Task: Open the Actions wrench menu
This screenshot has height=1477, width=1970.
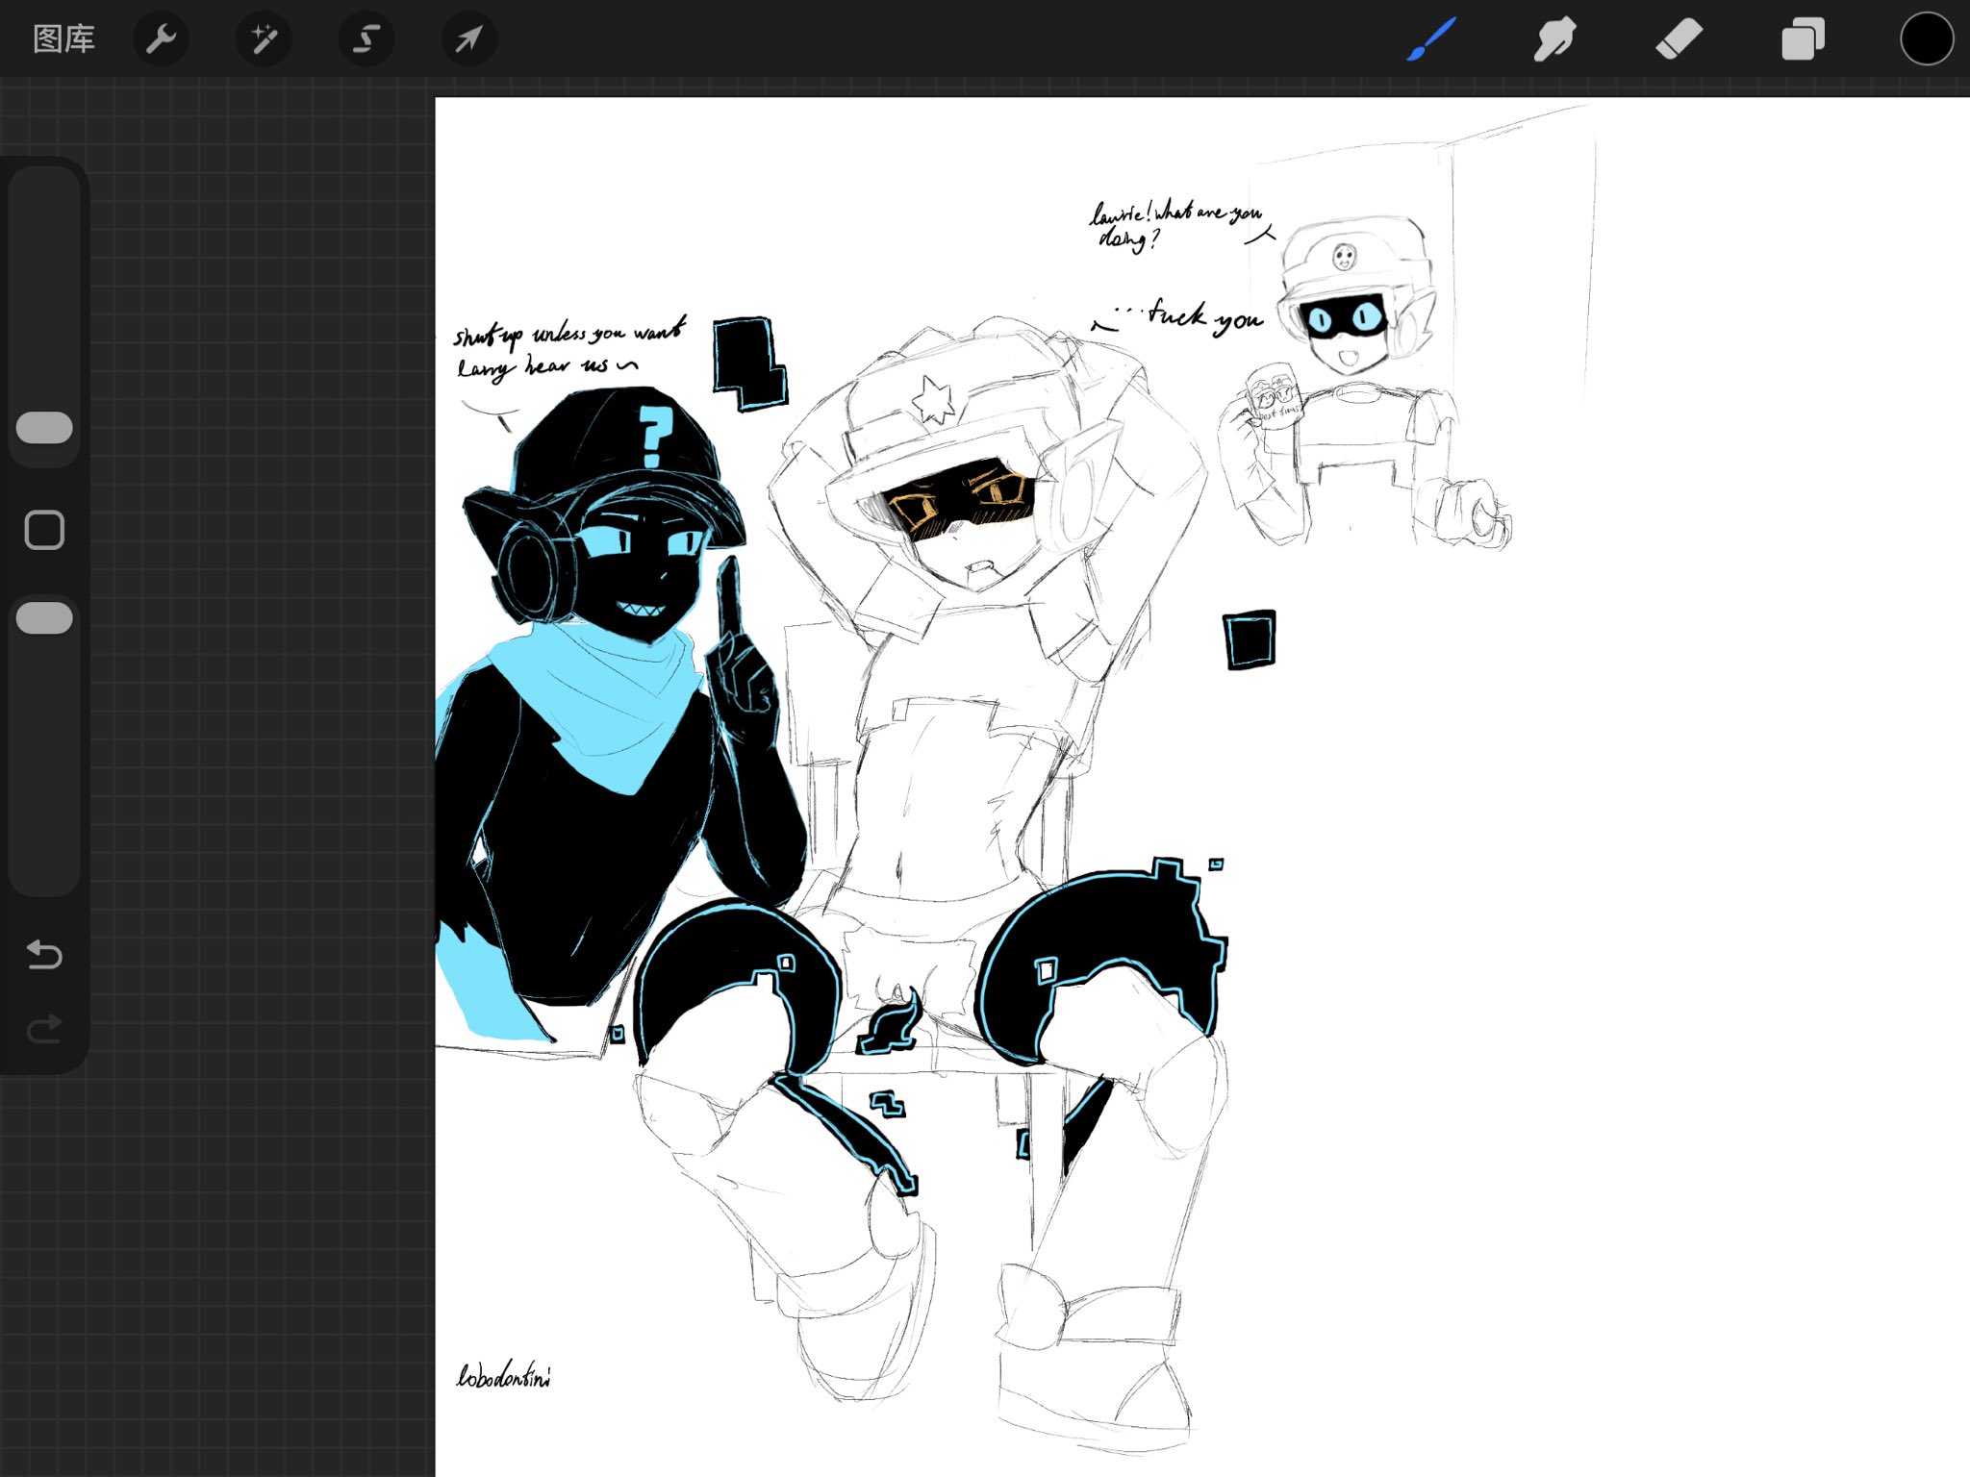Action: coord(161,39)
